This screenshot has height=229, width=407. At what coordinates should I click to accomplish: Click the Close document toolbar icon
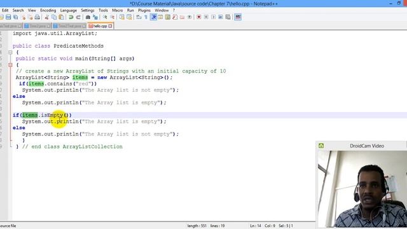[24, 17]
